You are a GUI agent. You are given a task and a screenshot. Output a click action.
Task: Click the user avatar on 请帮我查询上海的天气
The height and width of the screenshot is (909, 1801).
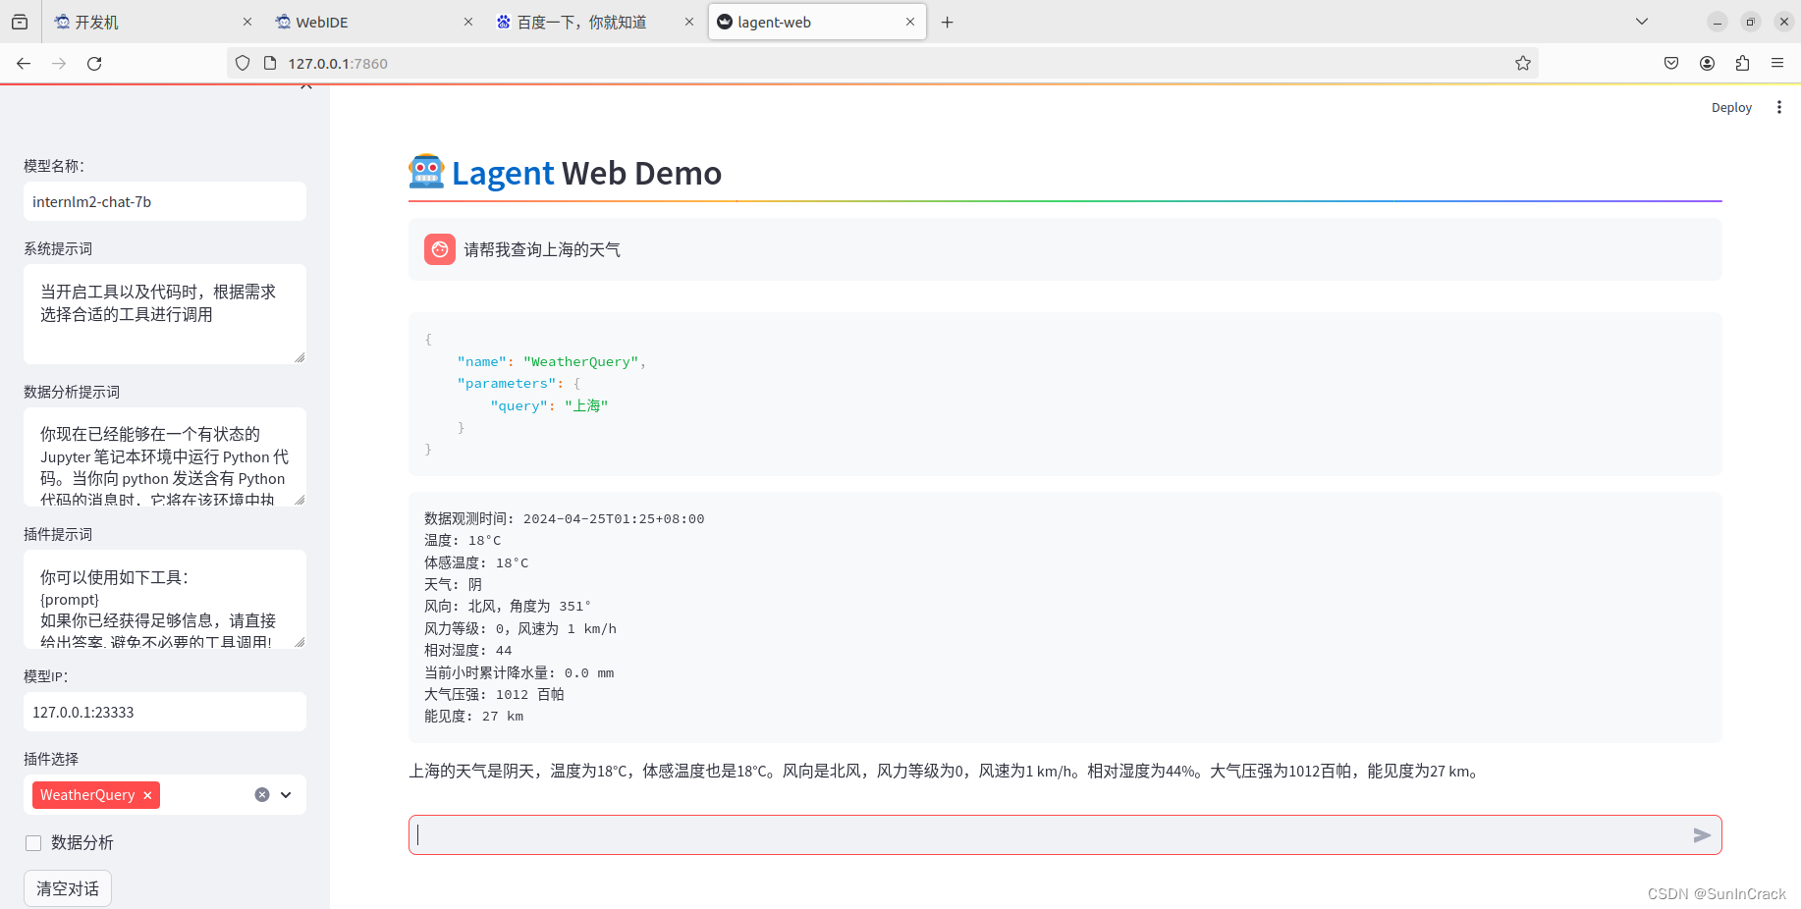point(440,249)
